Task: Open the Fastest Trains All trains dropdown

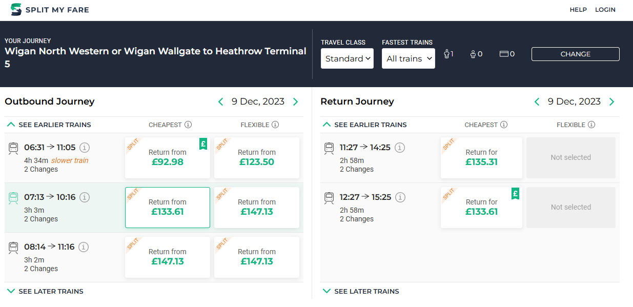Action: click(409, 58)
